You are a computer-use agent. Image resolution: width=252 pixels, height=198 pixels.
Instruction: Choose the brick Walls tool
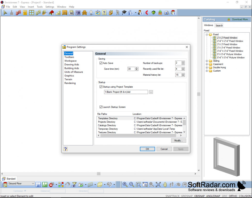click(18, 13)
